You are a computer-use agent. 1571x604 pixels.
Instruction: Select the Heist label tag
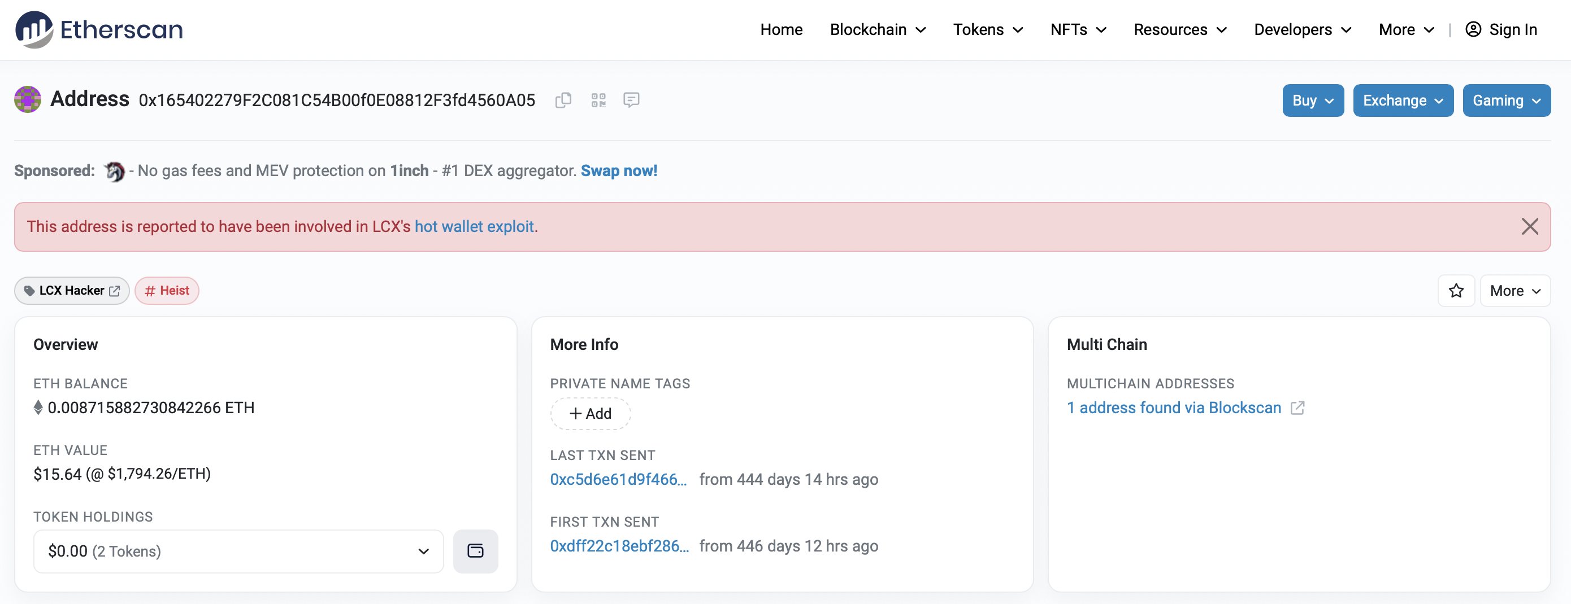click(167, 291)
